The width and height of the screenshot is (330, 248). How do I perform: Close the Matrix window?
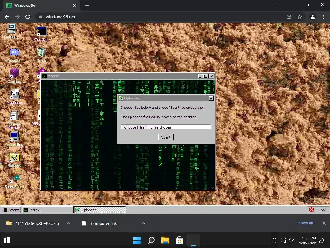(x=212, y=76)
